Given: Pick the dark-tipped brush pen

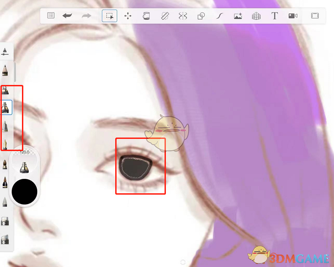Looking at the screenshot, I should tap(4, 182).
